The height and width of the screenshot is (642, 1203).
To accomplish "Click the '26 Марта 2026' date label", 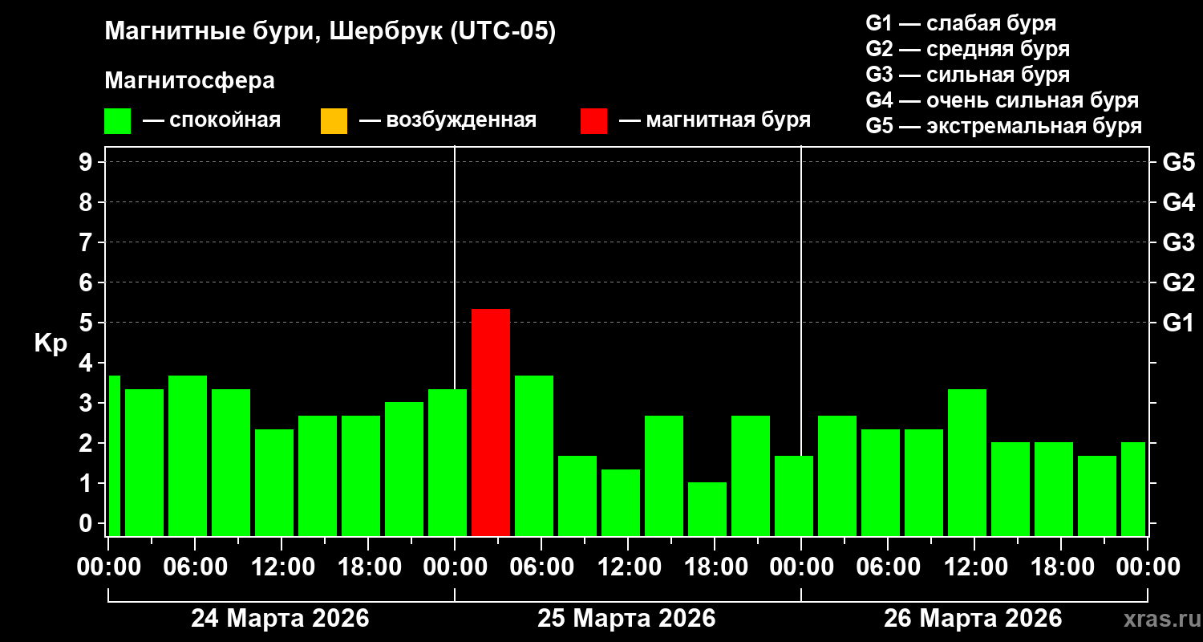I will click(x=973, y=618).
